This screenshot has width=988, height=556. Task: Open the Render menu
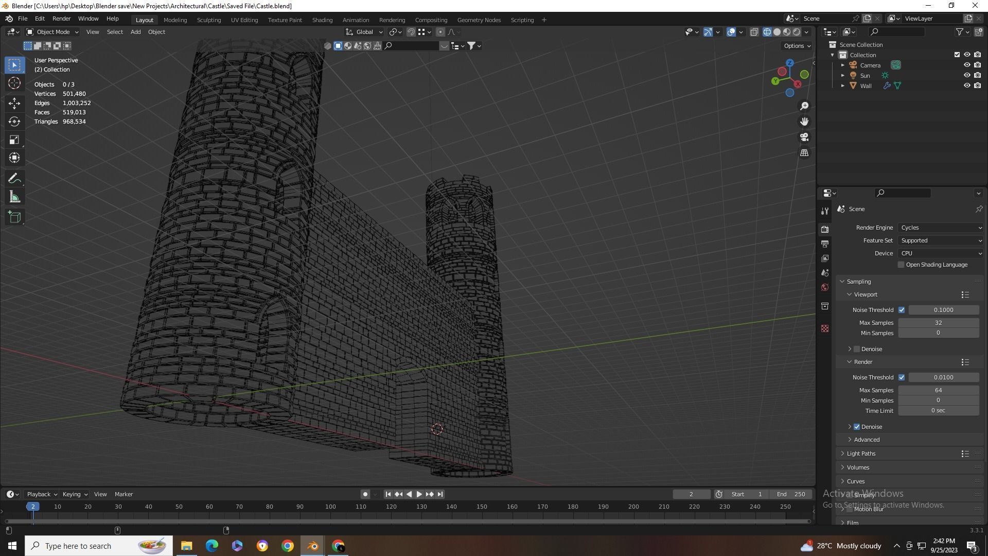point(61,19)
